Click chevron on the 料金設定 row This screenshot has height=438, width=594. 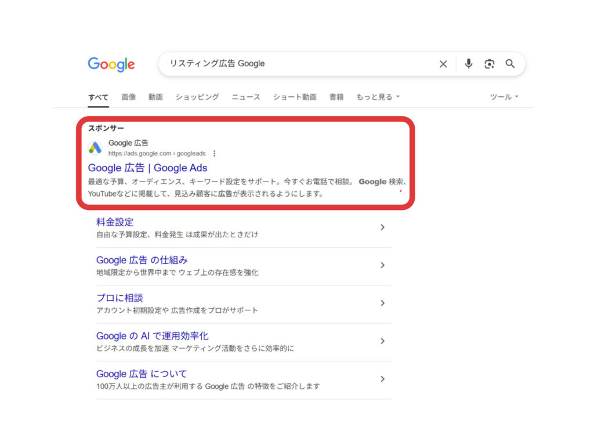[x=382, y=227]
